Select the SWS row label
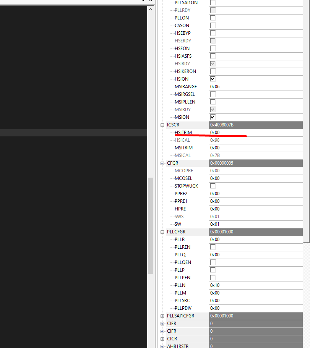Viewport: 310px width, 348px height. tap(179, 217)
